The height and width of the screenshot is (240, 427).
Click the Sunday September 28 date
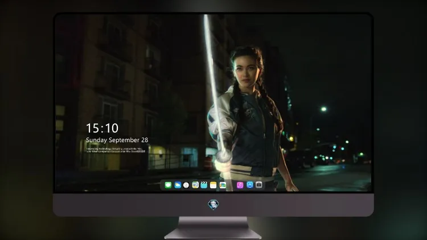click(x=117, y=140)
